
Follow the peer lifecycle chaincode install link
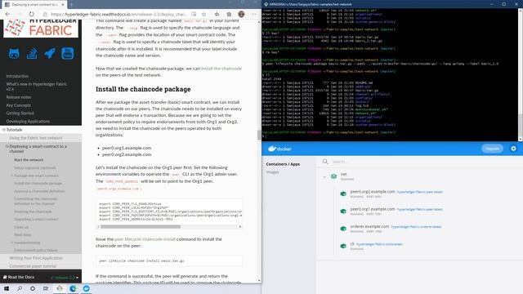click(x=145, y=239)
